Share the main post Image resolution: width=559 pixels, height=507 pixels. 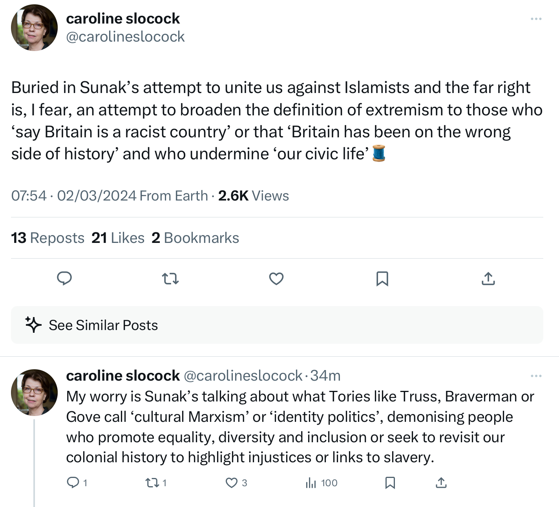[488, 279]
